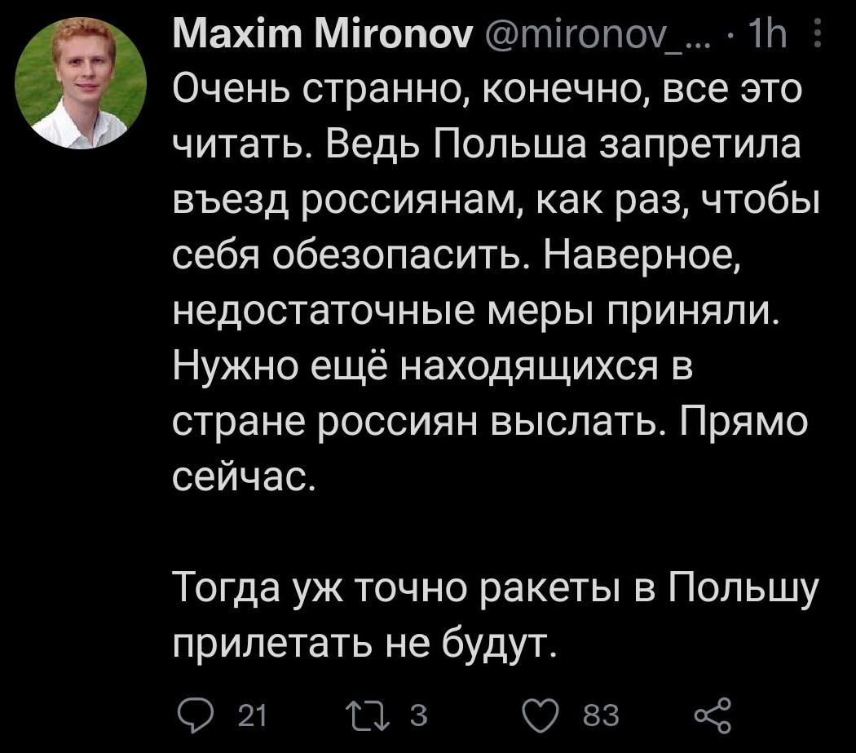Click the word "сейчас." ending the first paragraph
This screenshot has width=856, height=753.
tap(245, 474)
